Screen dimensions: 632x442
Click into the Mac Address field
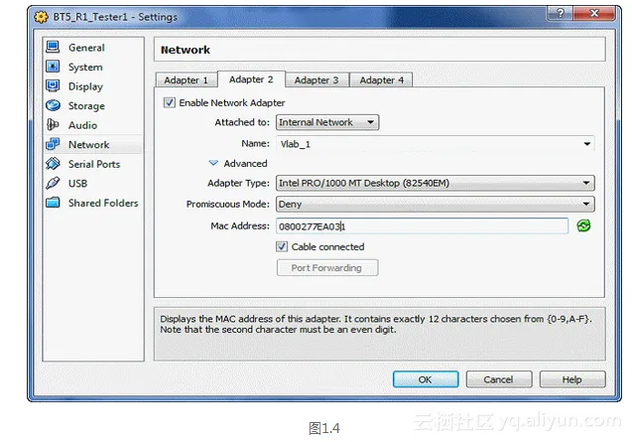[x=422, y=226]
